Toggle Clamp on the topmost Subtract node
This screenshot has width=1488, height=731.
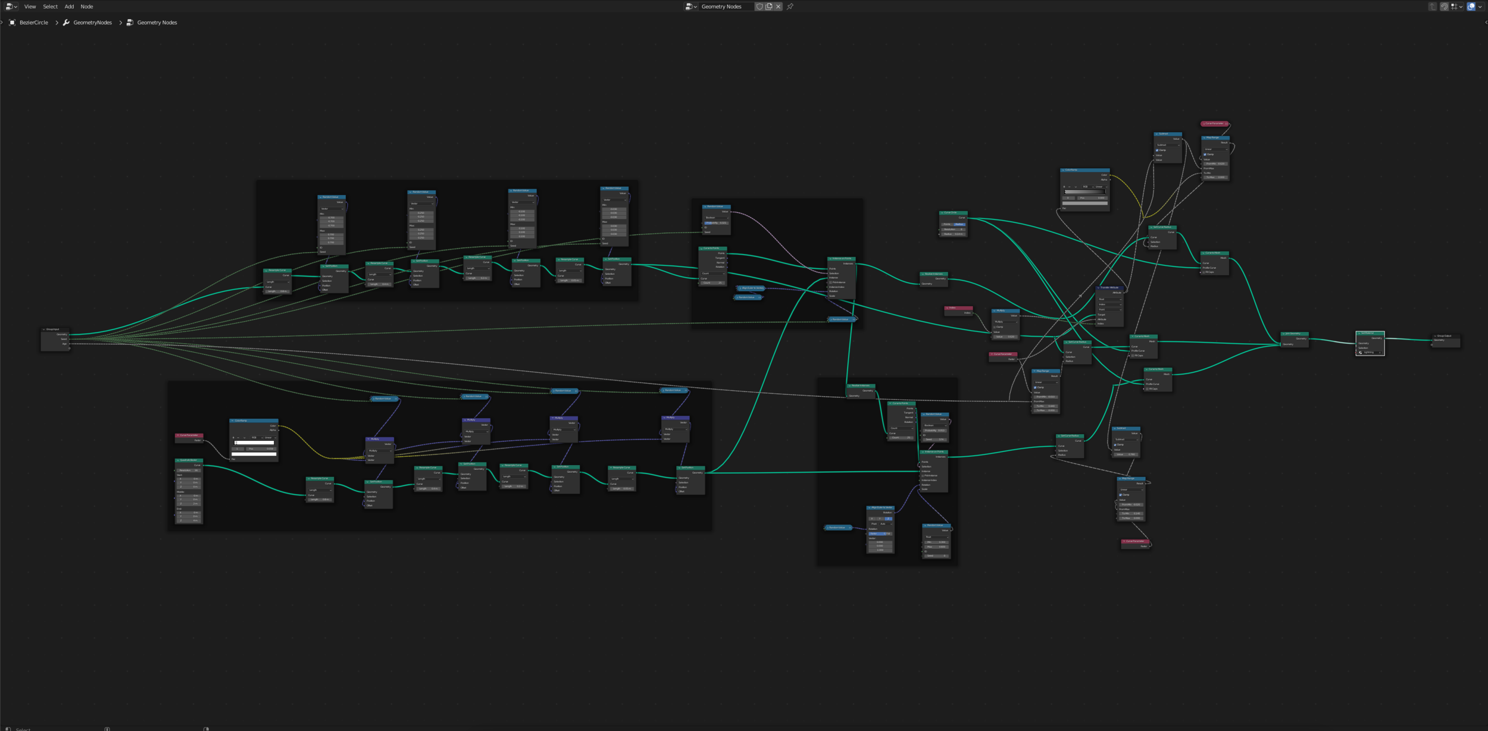point(1158,150)
